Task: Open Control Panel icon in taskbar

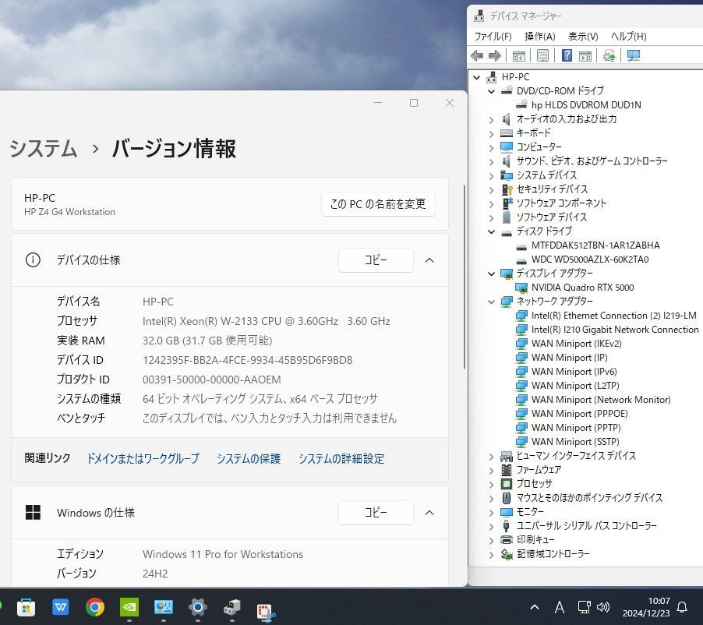Action: point(163,608)
